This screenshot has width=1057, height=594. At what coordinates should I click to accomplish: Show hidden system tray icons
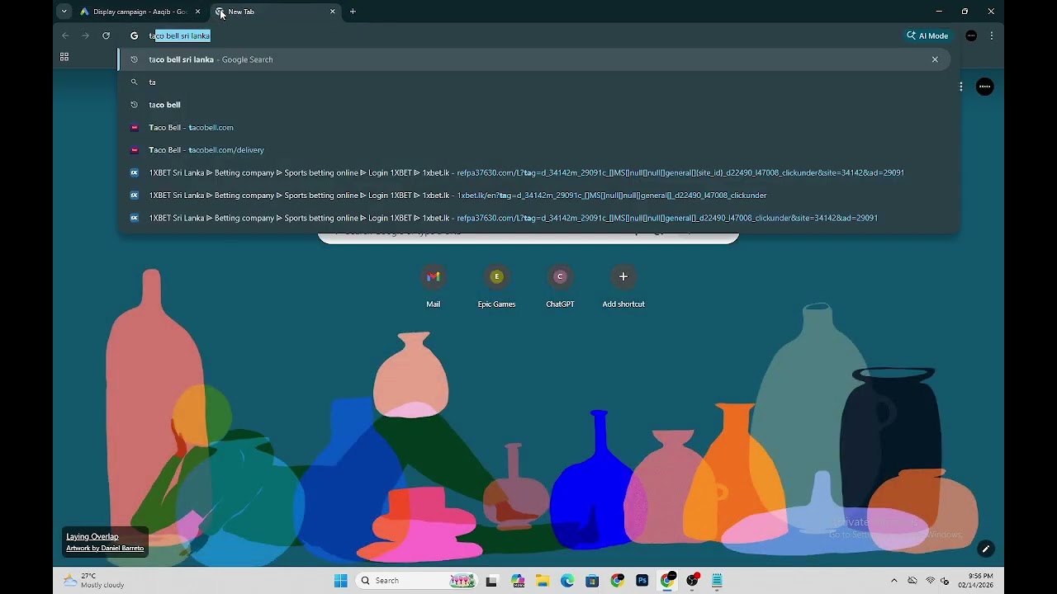coord(893,581)
